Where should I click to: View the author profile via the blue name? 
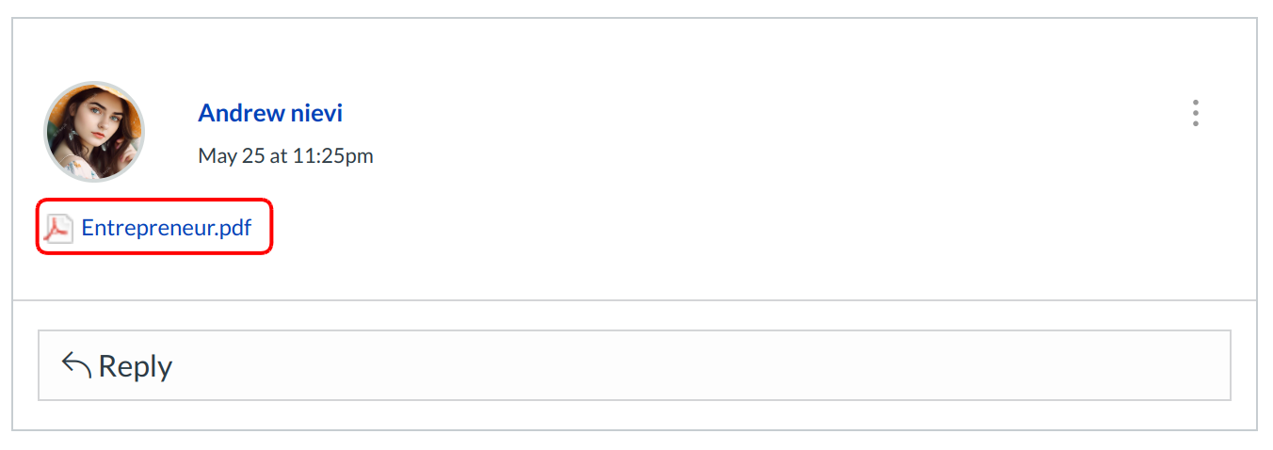tap(270, 113)
